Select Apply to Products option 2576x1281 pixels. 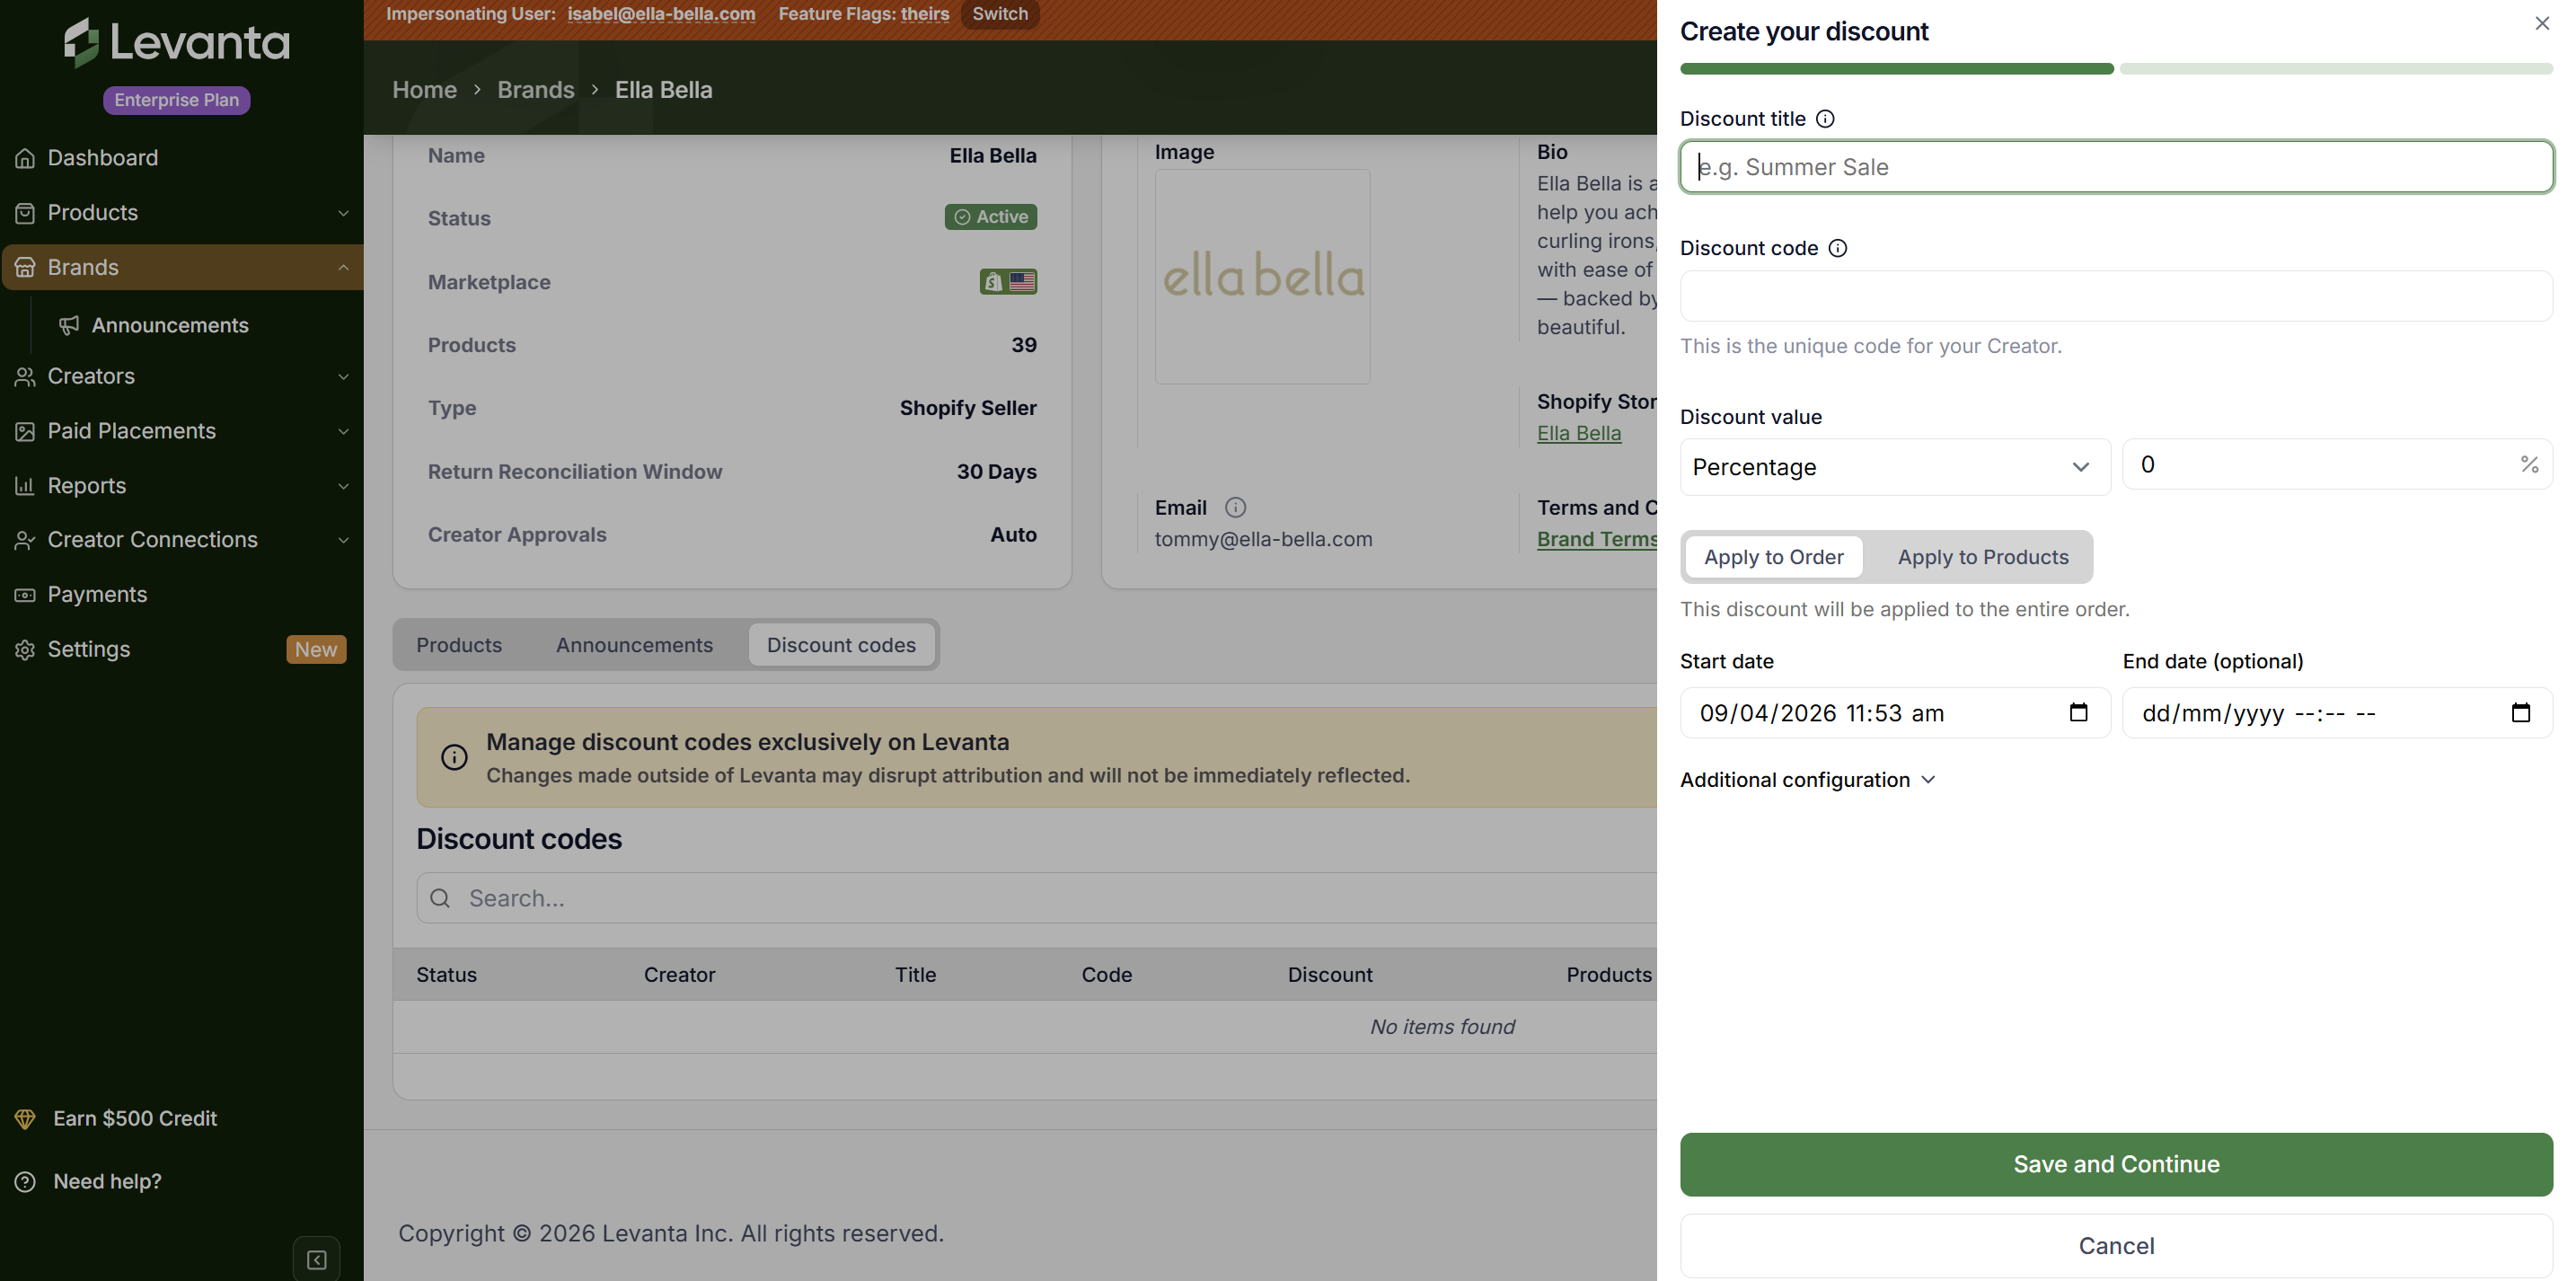[x=1983, y=557]
